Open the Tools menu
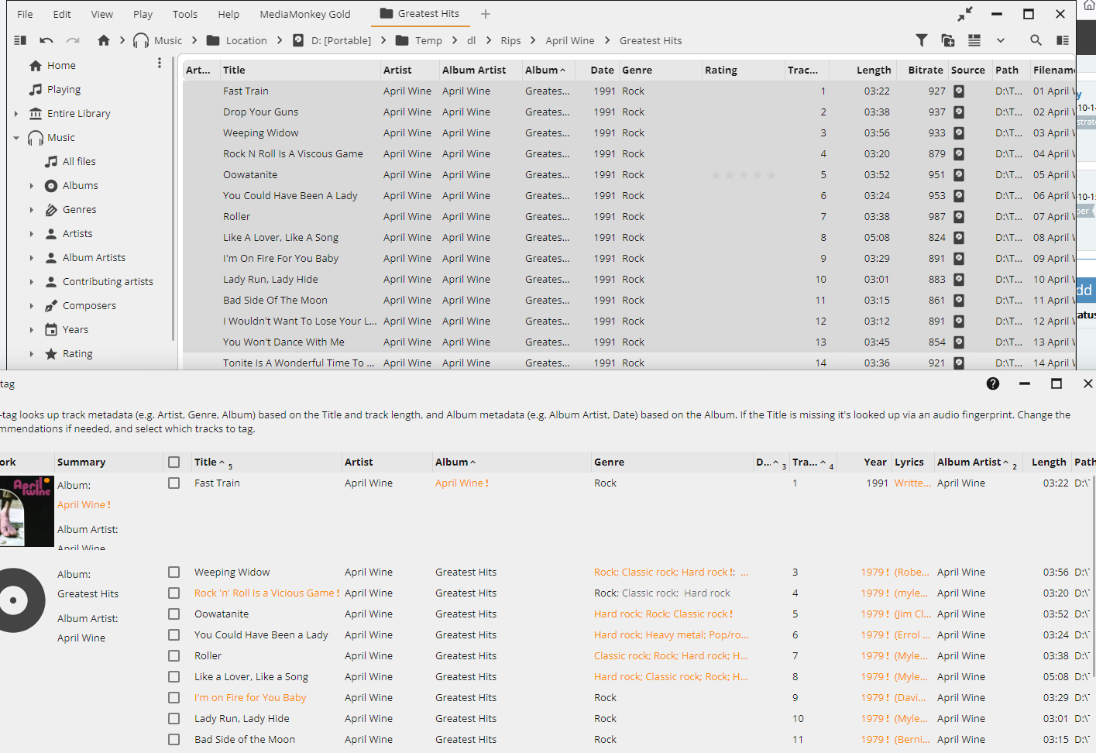The height and width of the screenshot is (753, 1096). 184,14
